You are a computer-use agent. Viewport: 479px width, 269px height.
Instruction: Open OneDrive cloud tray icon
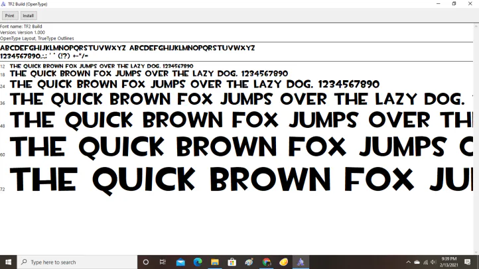(417, 262)
